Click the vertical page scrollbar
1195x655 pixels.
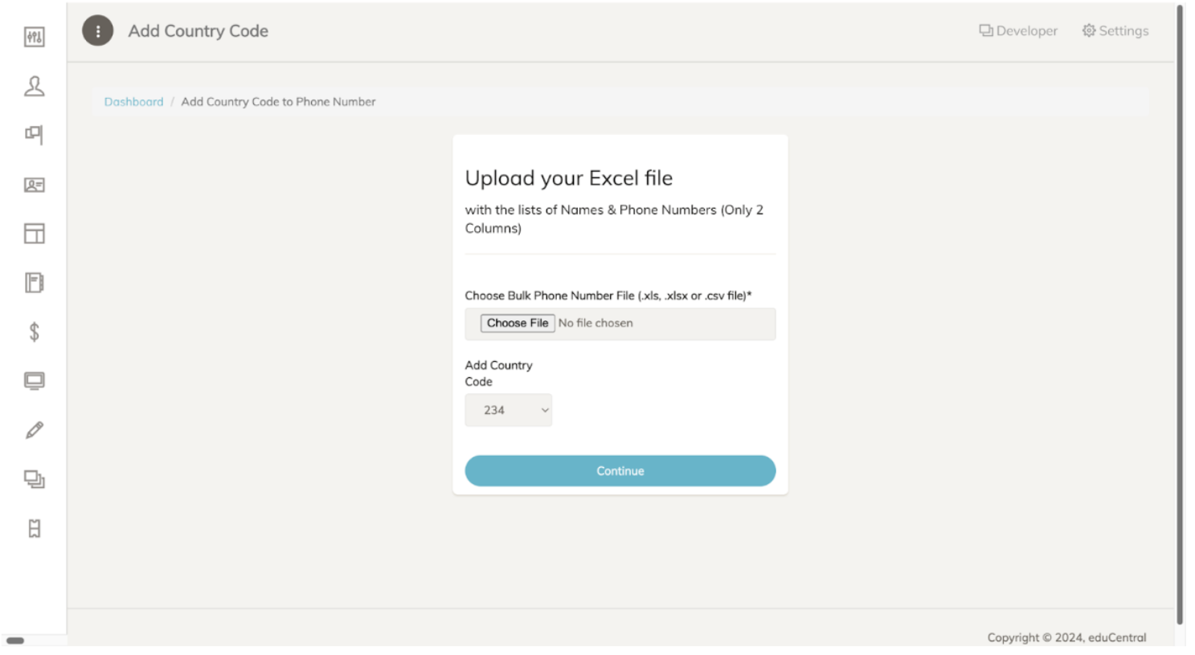pos(1180,313)
